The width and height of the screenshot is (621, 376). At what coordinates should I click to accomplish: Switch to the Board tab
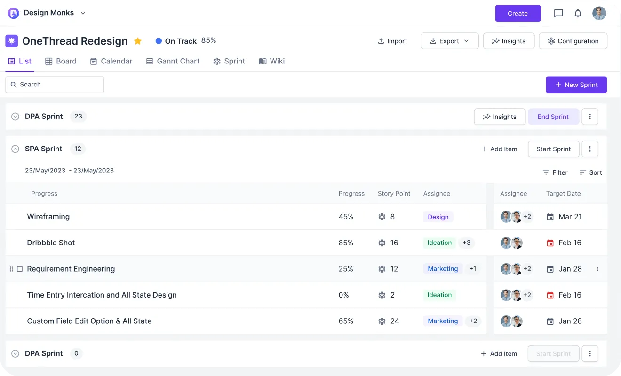tap(61, 61)
